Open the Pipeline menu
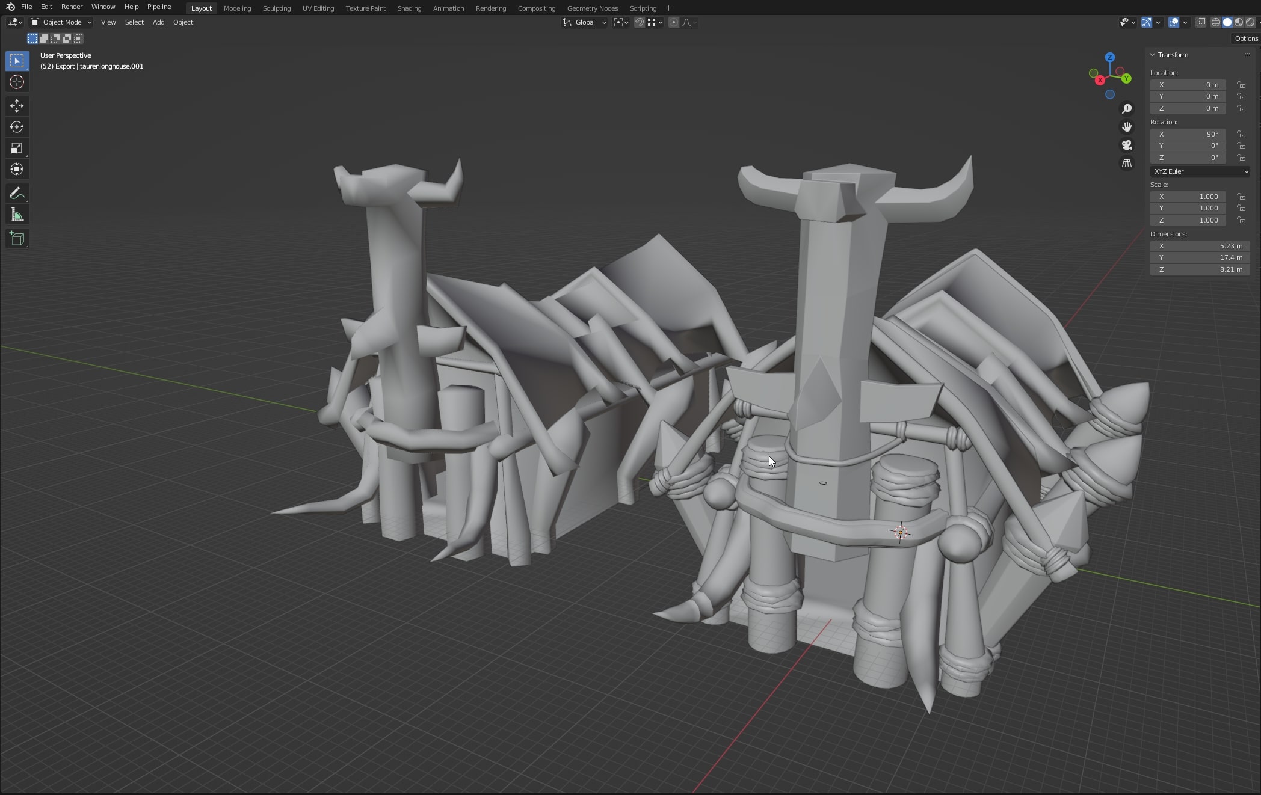This screenshot has width=1261, height=795. tap(159, 7)
